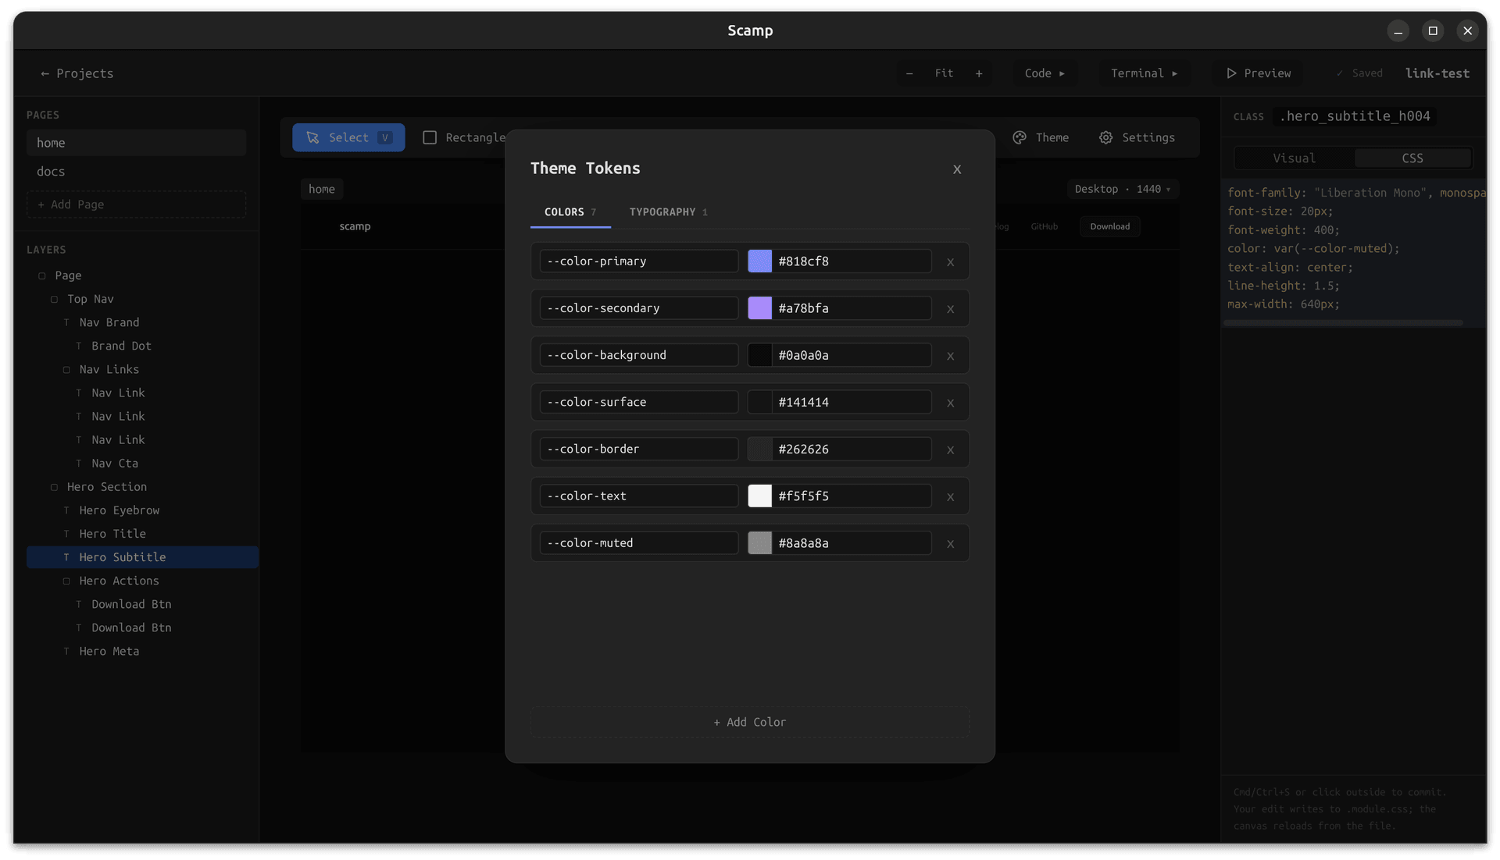Select the Hero Subtitle layer

click(142, 557)
